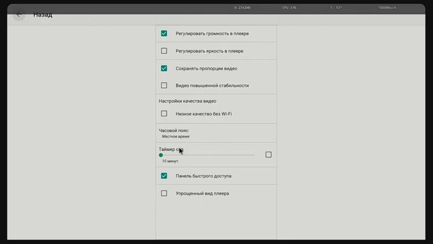Click the Назад label in header
Viewport: 433px width, 244px height.
click(x=43, y=15)
